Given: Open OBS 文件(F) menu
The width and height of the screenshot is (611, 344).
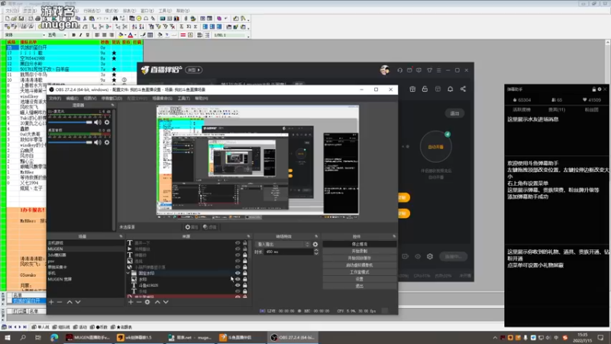Looking at the screenshot, I should [55, 99].
